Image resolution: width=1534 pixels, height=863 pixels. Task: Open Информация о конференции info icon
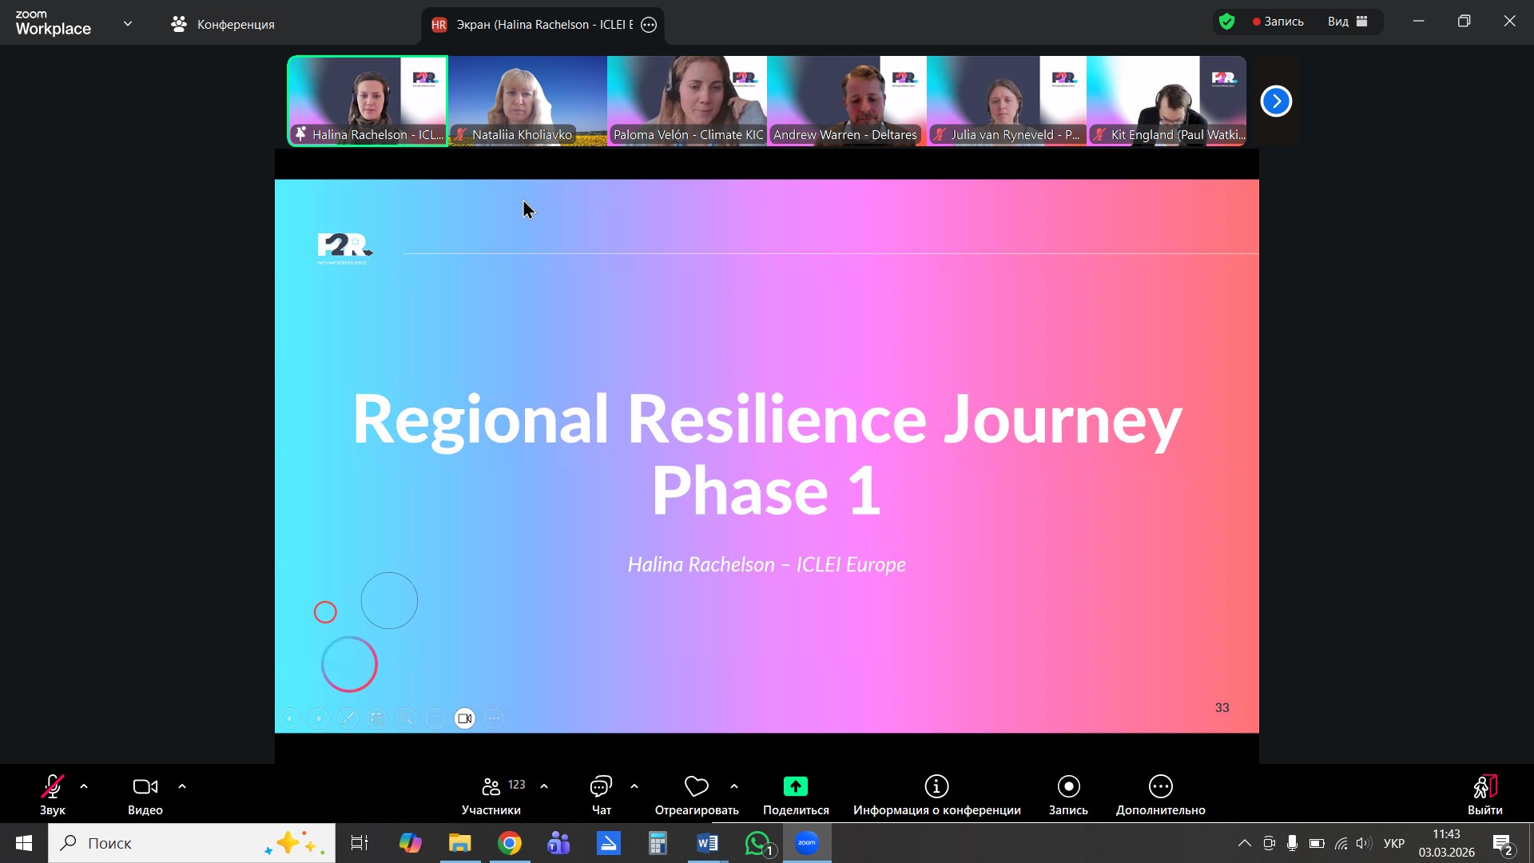pyautogui.click(x=936, y=787)
